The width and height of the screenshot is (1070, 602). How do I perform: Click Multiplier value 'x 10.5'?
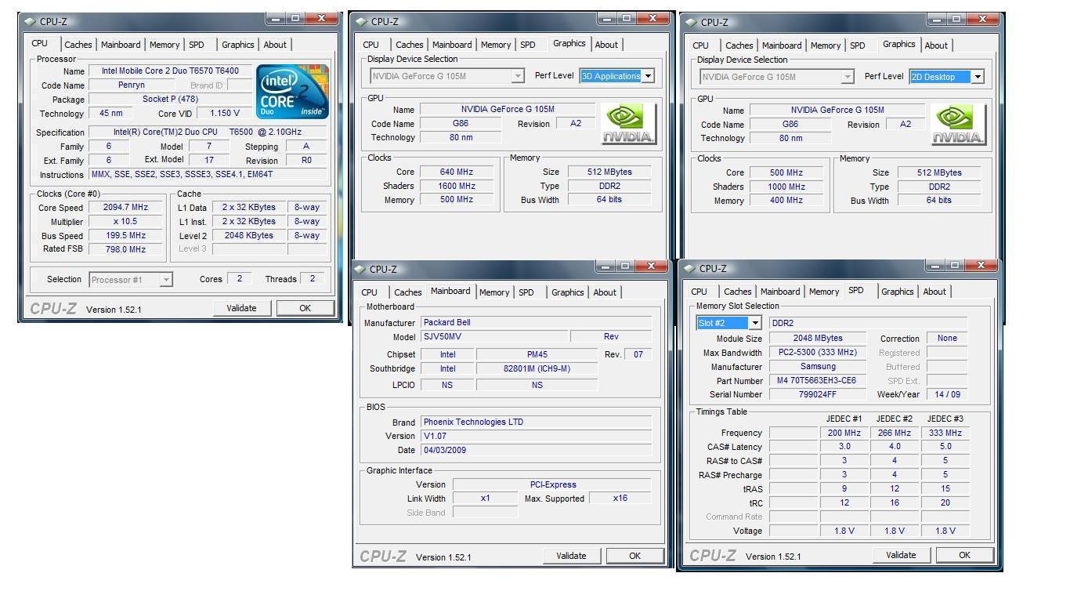coord(126,222)
